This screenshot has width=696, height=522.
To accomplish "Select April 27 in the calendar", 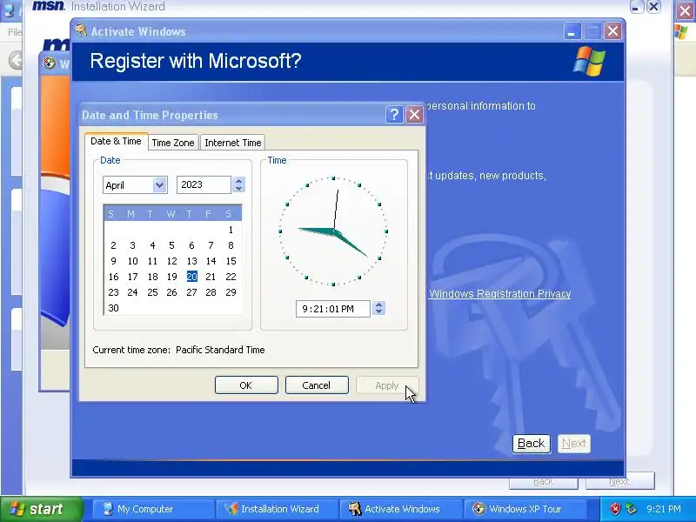I will [x=191, y=292].
